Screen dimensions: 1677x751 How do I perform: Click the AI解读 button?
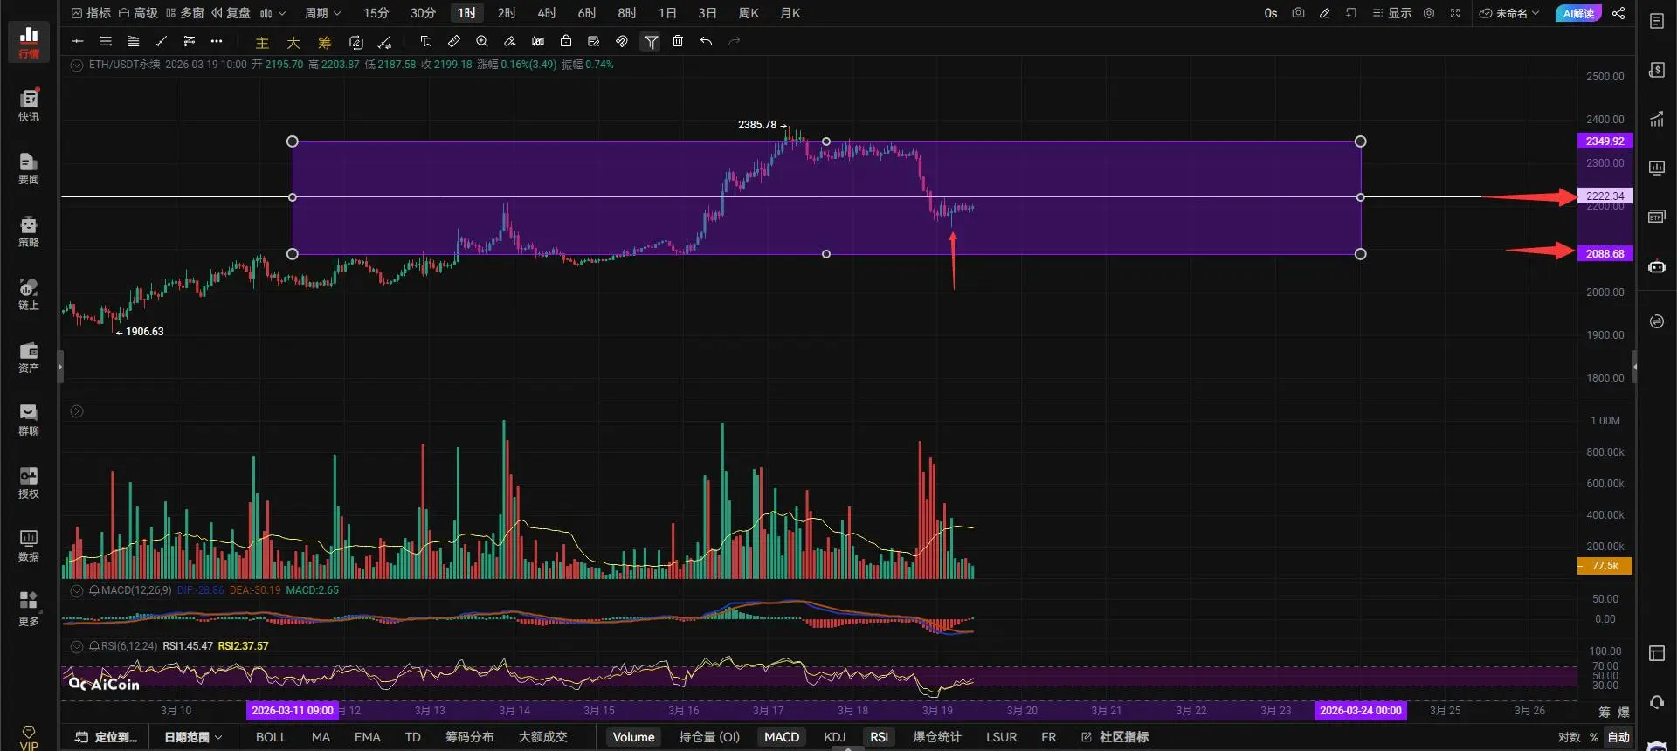pos(1578,13)
